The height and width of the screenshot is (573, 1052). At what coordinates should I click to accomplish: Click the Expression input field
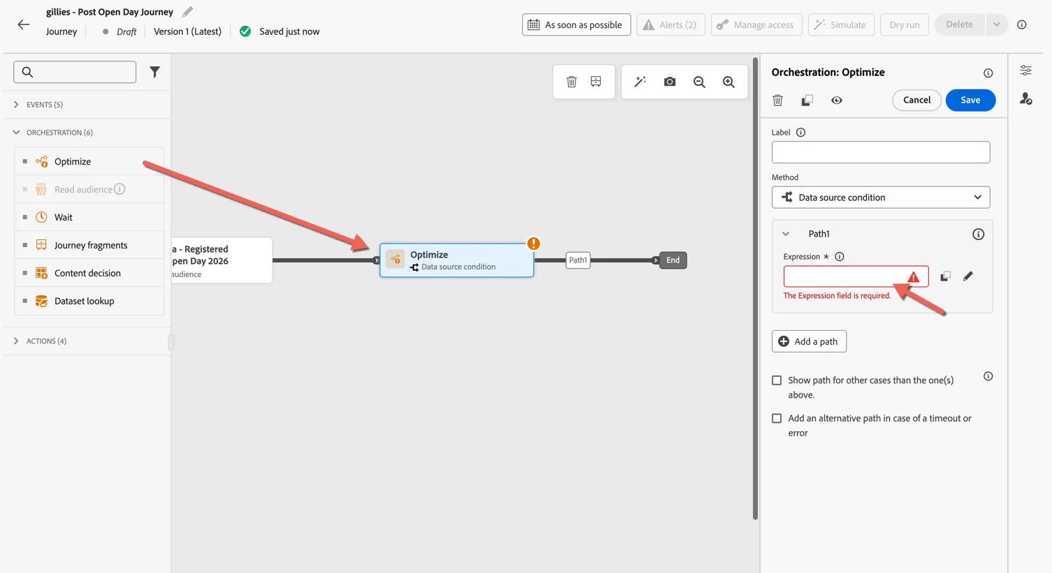[856, 276]
